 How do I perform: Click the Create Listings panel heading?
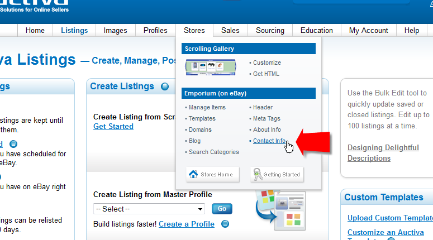click(122, 87)
